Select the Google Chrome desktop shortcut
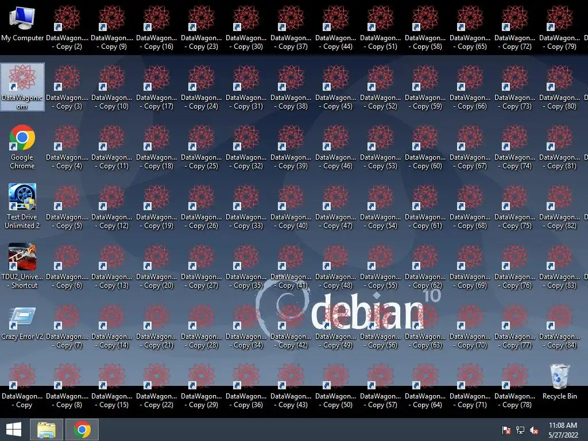 click(22, 147)
